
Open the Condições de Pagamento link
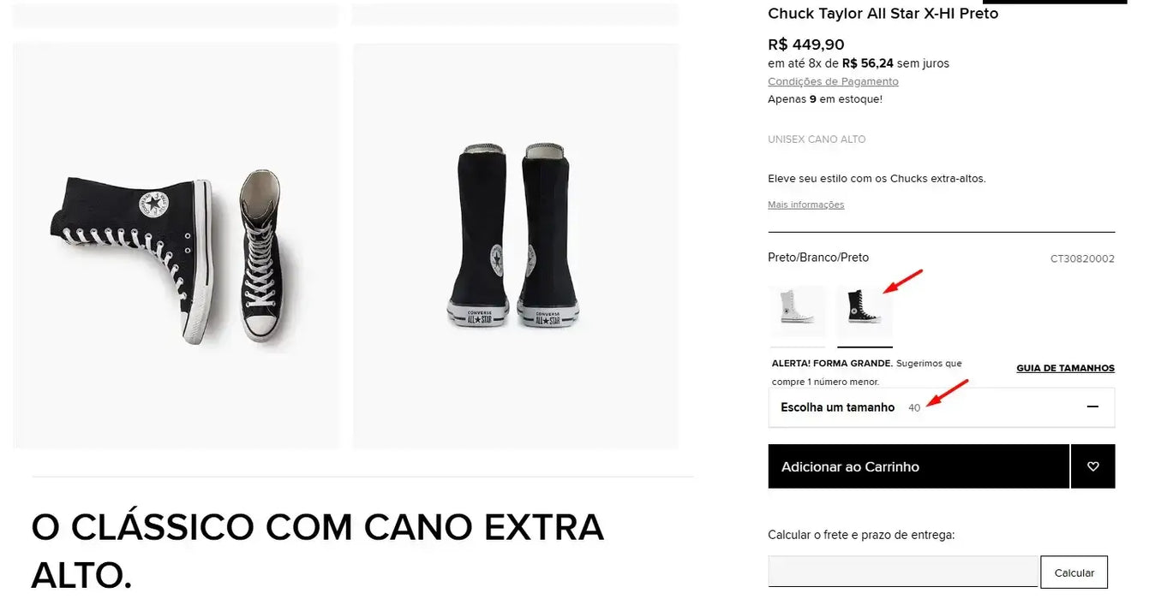pyautogui.click(x=833, y=81)
